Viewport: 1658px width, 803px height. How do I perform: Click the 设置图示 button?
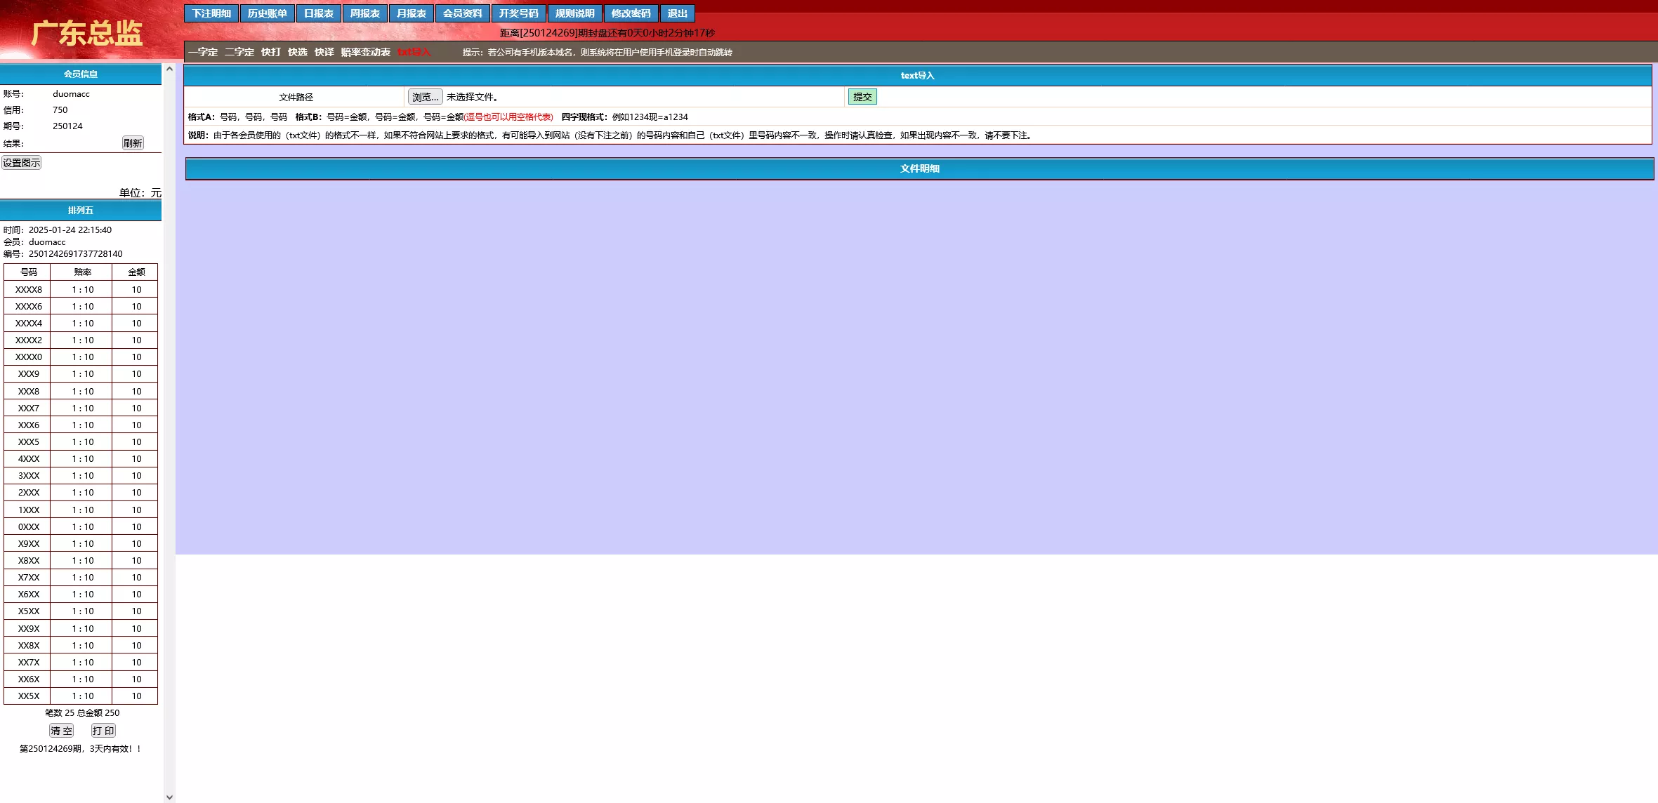tap(22, 163)
